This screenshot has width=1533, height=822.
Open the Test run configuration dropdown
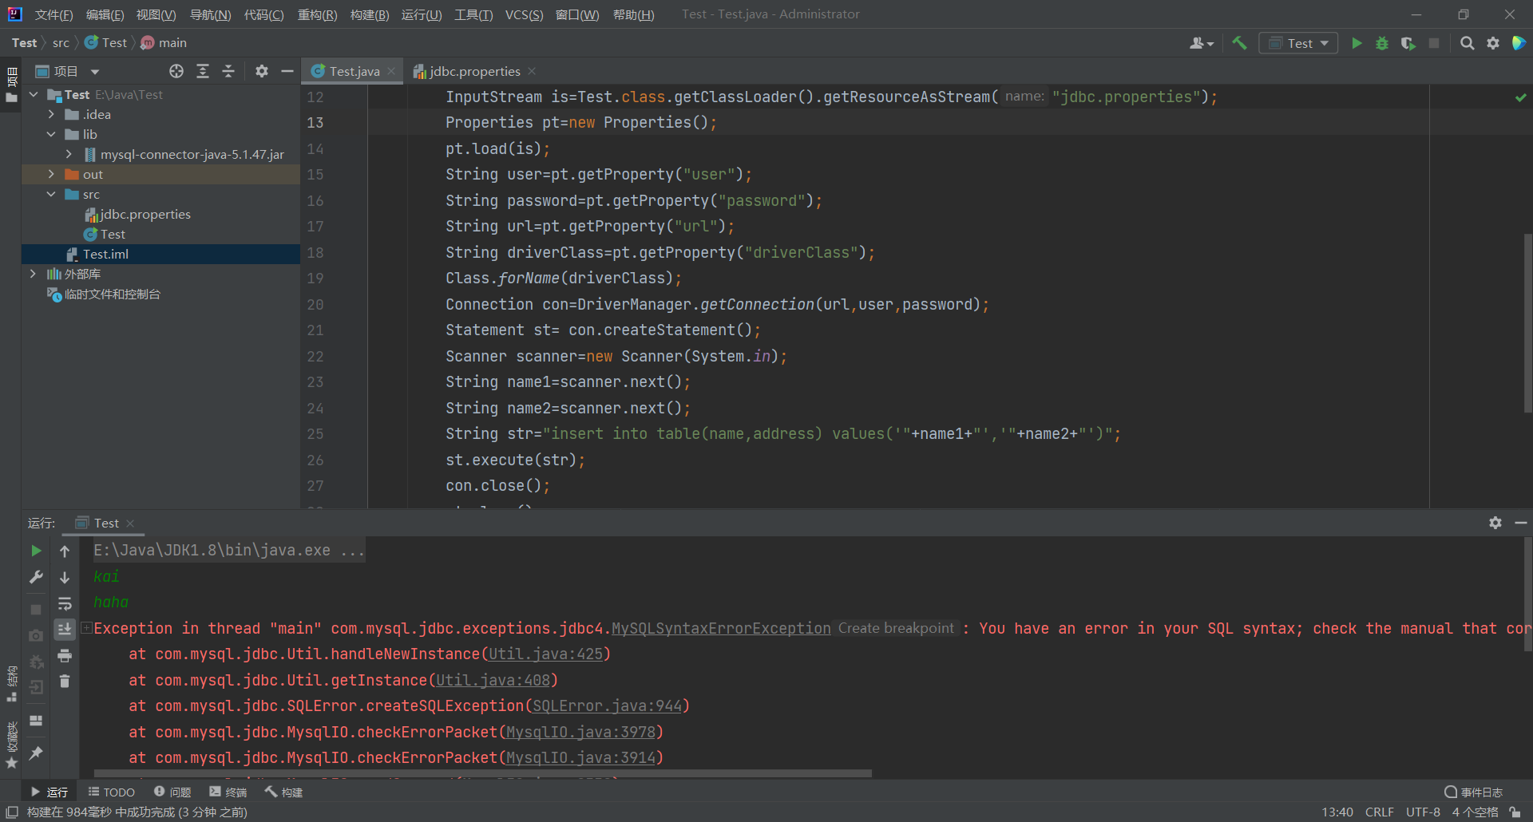click(x=1298, y=43)
